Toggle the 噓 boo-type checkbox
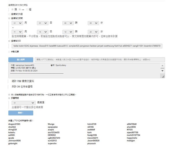Viewport: 185px width, 149px height. [27, 10]
